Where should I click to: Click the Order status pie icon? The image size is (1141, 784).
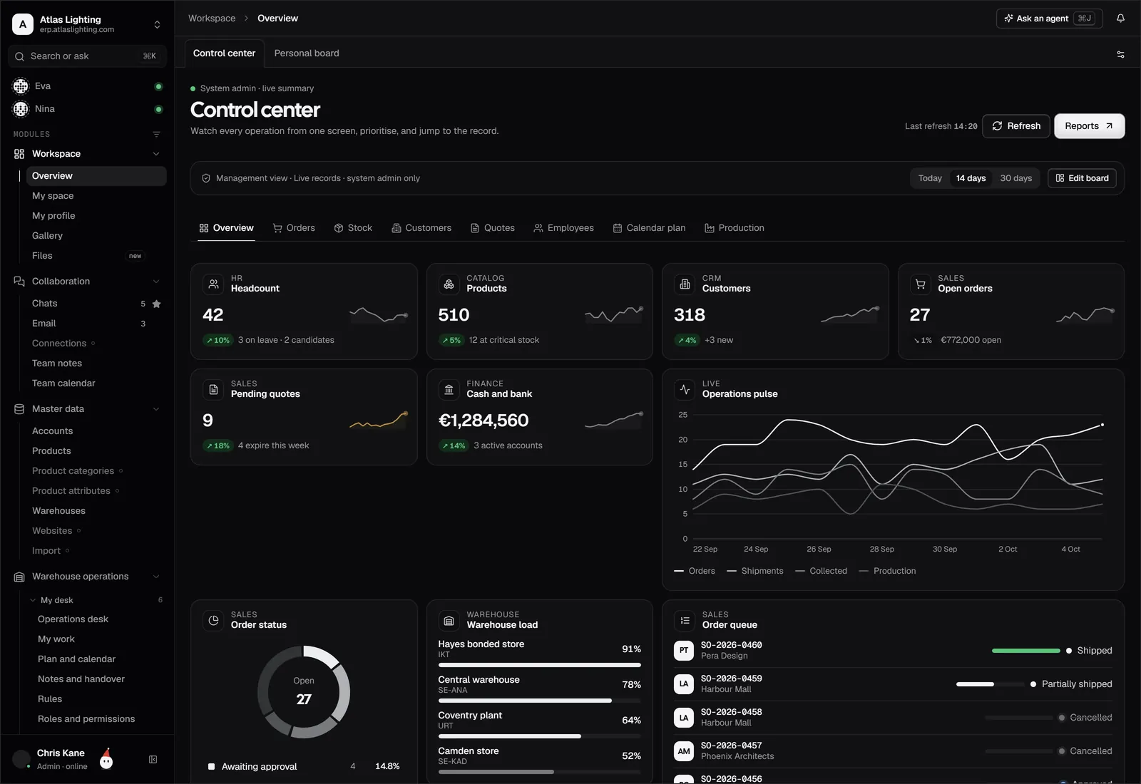tap(213, 620)
